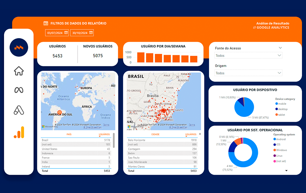This screenshot has width=306, height=193.
Task: Collapse the Fonte do Acesso slicer chevron
Action: tap(280, 48)
